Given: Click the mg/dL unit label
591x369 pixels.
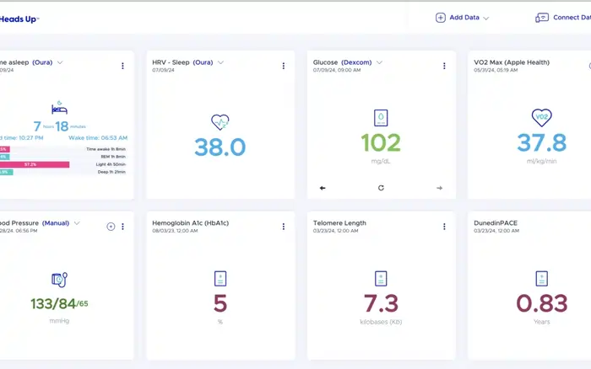Looking at the screenshot, I should [x=381, y=162].
